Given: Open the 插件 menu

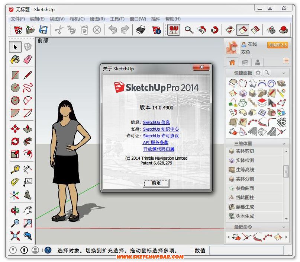Looking at the screenshot, I should 155,19.
